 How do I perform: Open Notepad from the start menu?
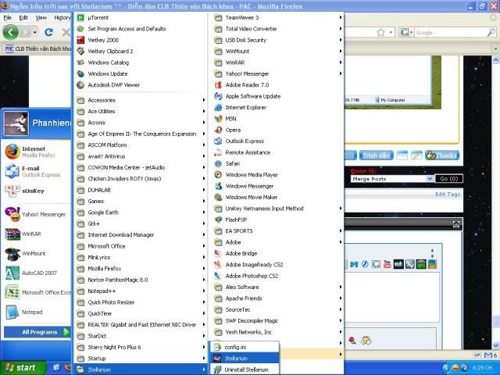coord(31,312)
